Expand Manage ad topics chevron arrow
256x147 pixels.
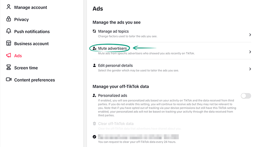[250, 35]
